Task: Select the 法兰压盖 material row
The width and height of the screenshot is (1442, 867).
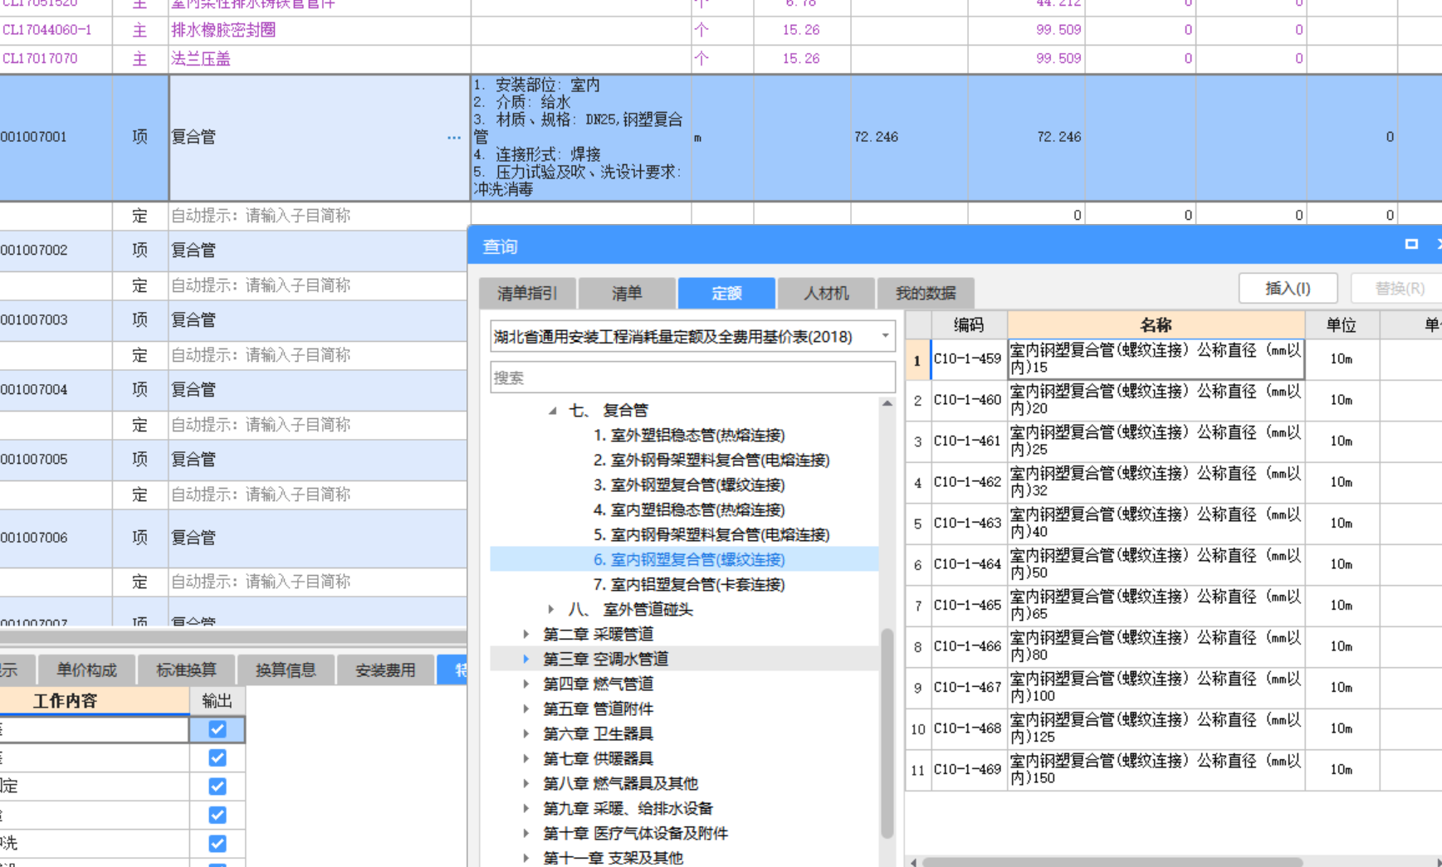Action: click(721, 59)
